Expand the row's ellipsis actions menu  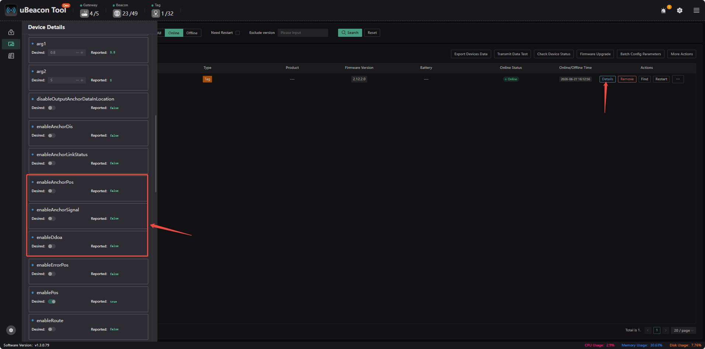tap(678, 79)
